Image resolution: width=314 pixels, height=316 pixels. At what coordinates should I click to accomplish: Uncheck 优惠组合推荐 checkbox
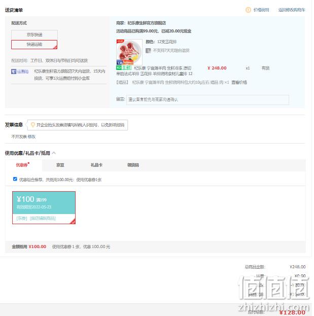tap(15, 179)
